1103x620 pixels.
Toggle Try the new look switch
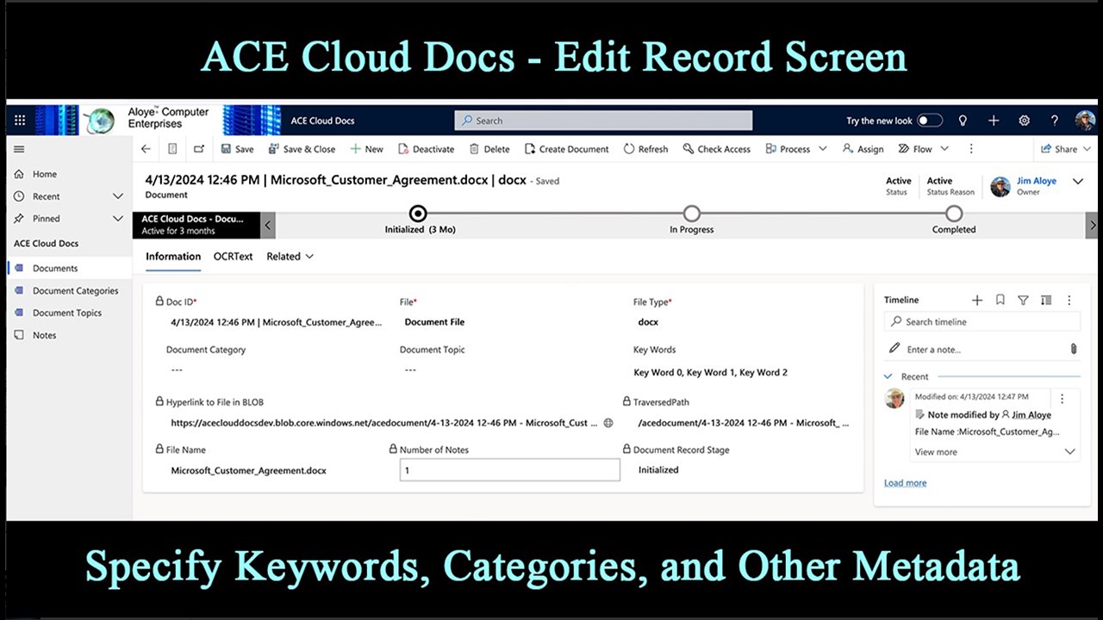tap(929, 121)
